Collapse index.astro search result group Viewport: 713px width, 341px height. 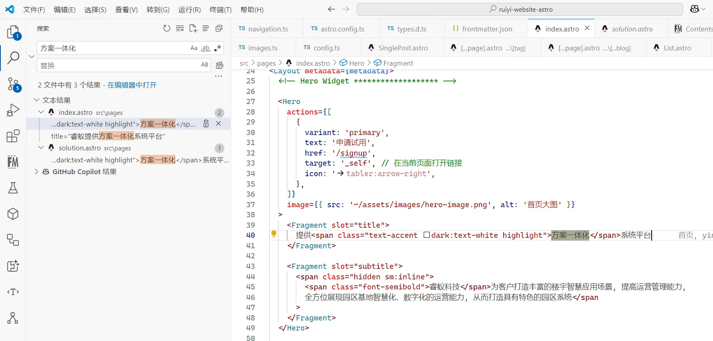[41, 112]
